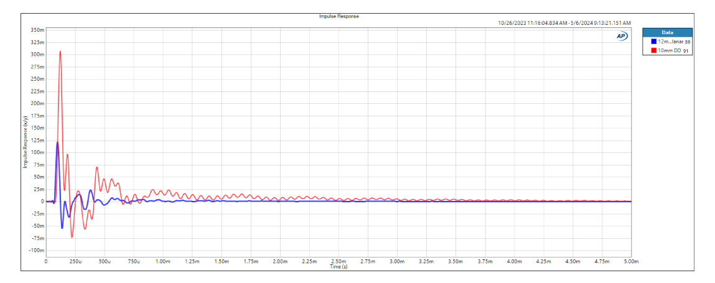Click the red swatch for 10mm DD
The width and height of the screenshot is (715, 283).
click(x=653, y=50)
